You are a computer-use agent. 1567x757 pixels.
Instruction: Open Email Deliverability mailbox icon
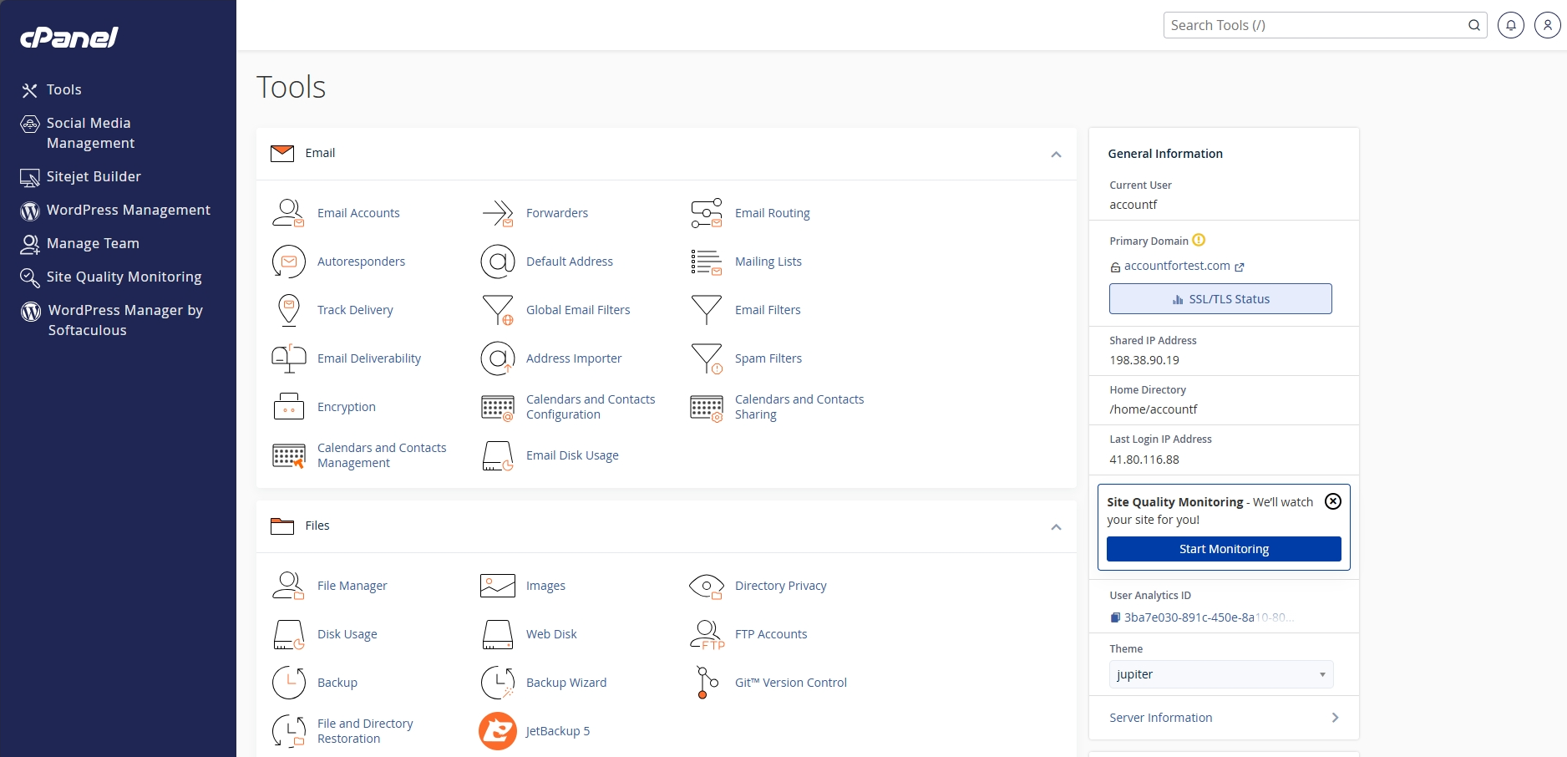pos(288,358)
